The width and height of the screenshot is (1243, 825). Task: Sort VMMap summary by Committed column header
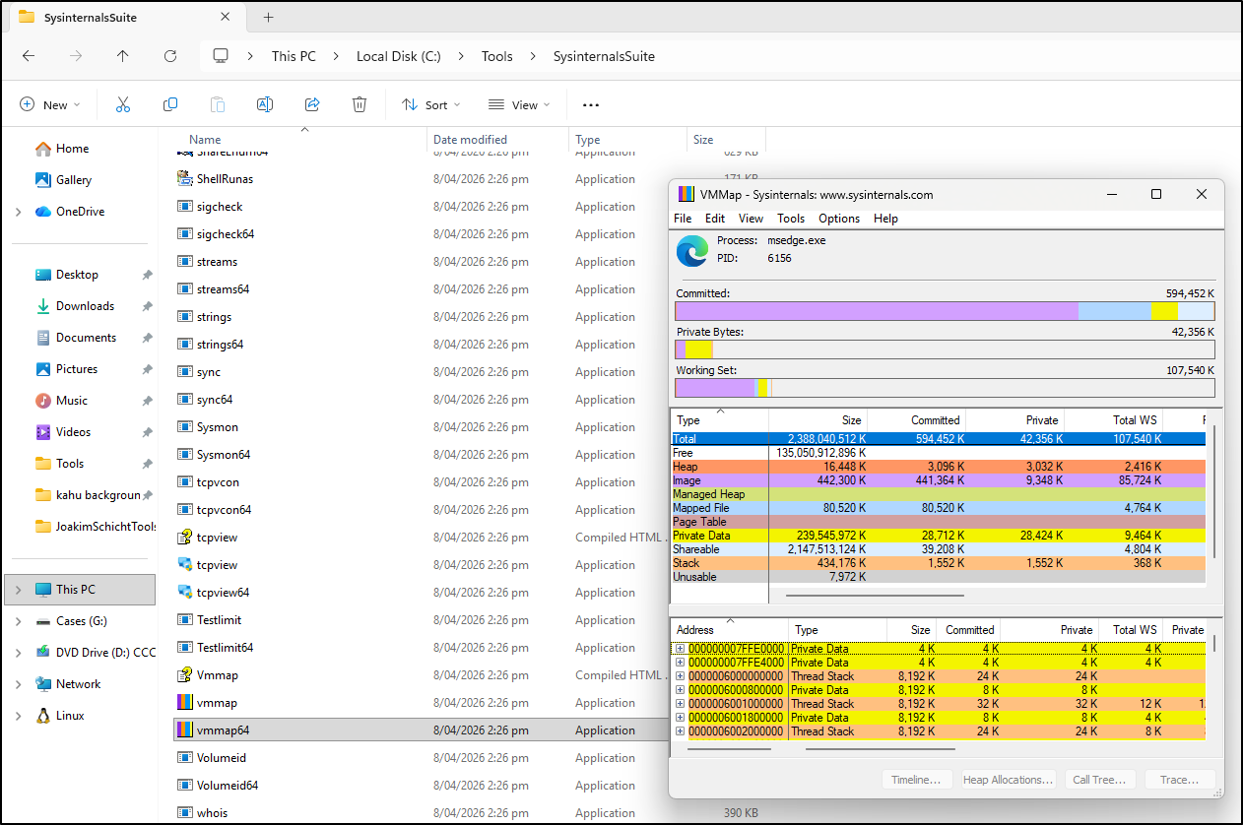tap(916, 420)
